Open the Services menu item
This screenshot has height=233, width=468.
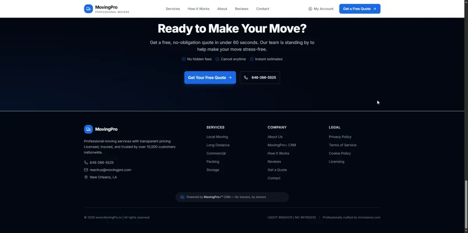coord(173,9)
